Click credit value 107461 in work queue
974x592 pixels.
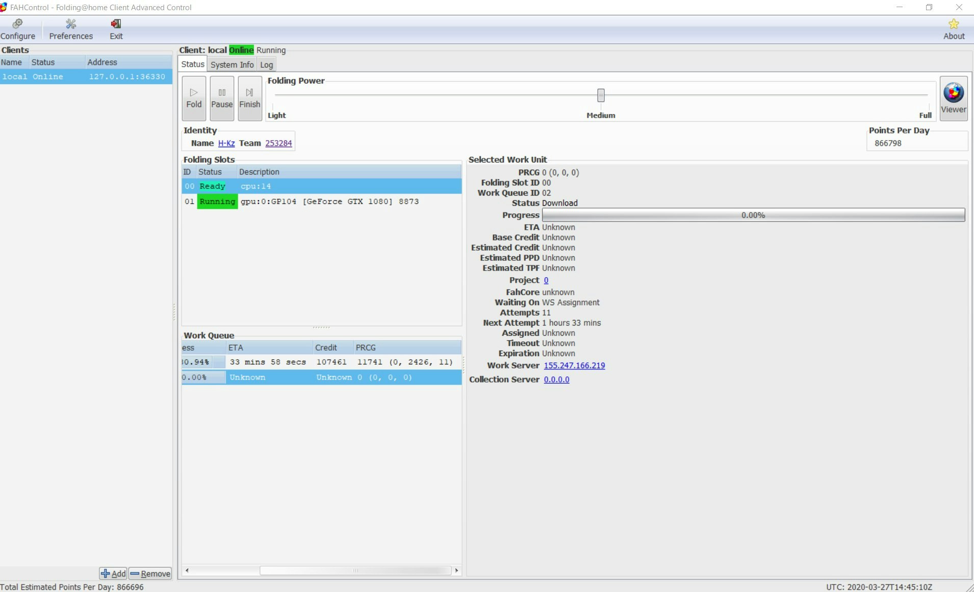click(331, 362)
